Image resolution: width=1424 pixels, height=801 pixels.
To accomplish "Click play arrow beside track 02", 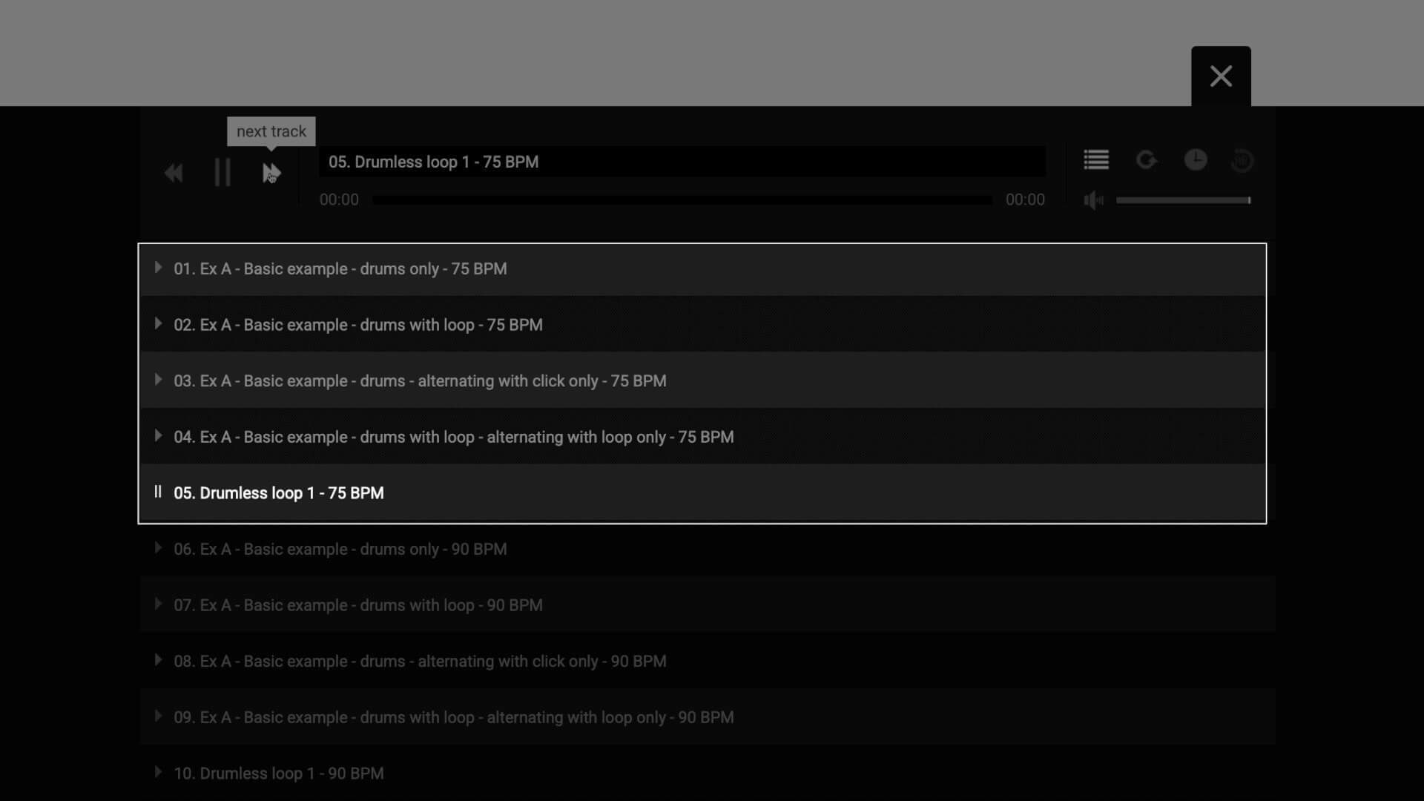I will (x=158, y=324).
